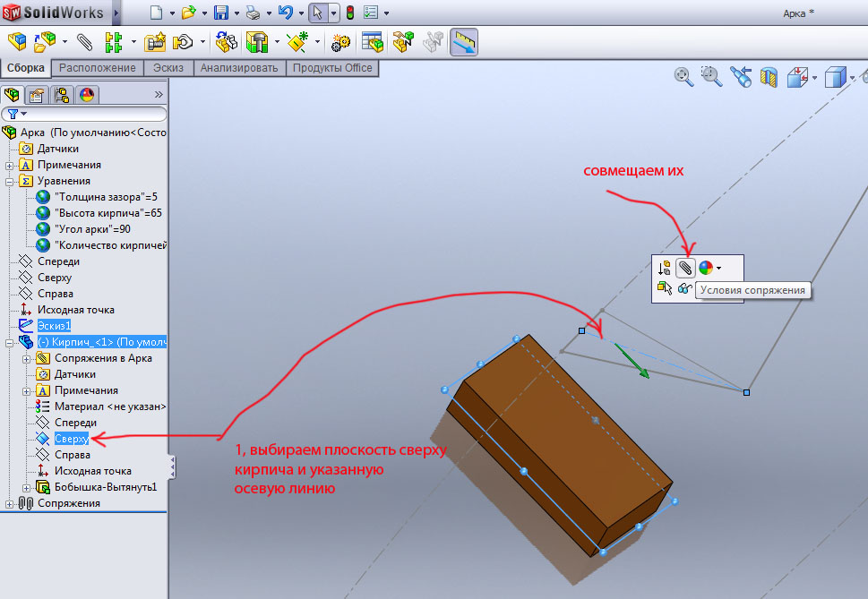Toggle the active measure tool at toolbar end

[463, 42]
